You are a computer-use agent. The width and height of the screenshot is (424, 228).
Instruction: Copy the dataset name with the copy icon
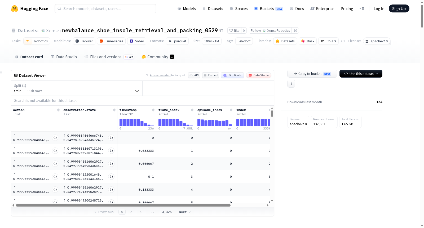click(221, 30)
